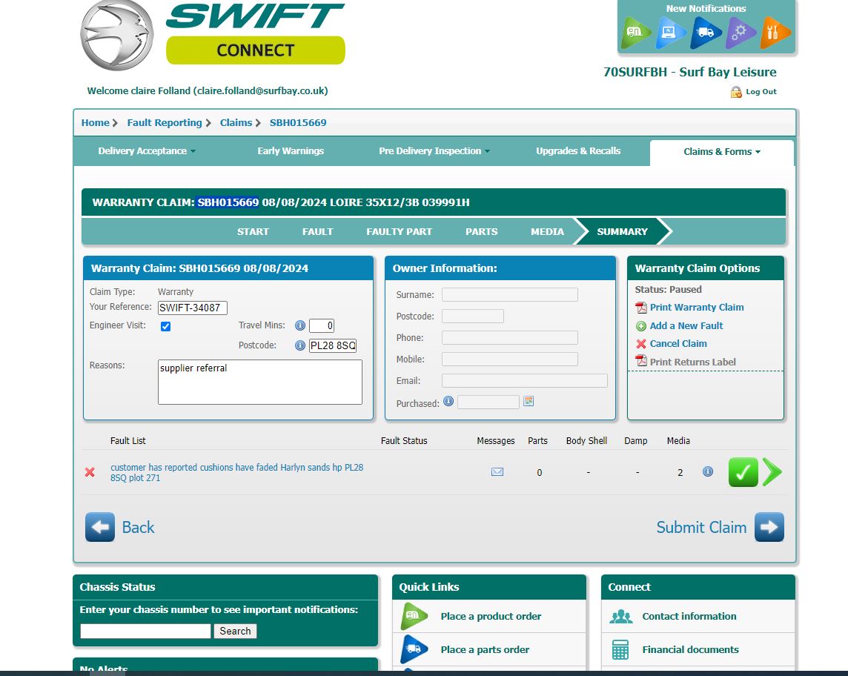
Task: Click the delivery truck notification icon
Action: (x=705, y=33)
